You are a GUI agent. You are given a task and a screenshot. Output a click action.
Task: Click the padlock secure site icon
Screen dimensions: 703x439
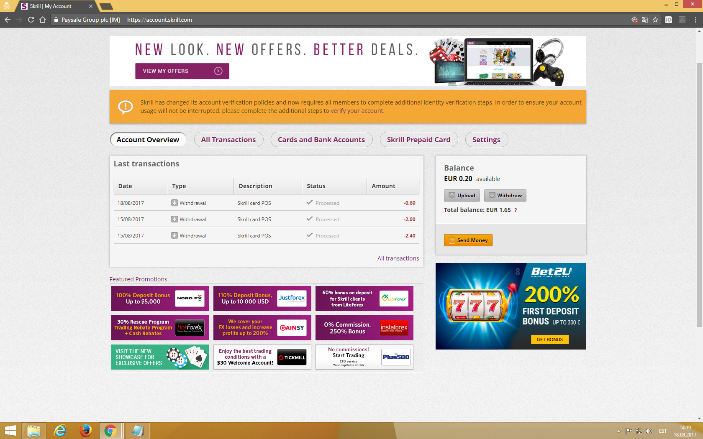pyautogui.click(x=56, y=20)
